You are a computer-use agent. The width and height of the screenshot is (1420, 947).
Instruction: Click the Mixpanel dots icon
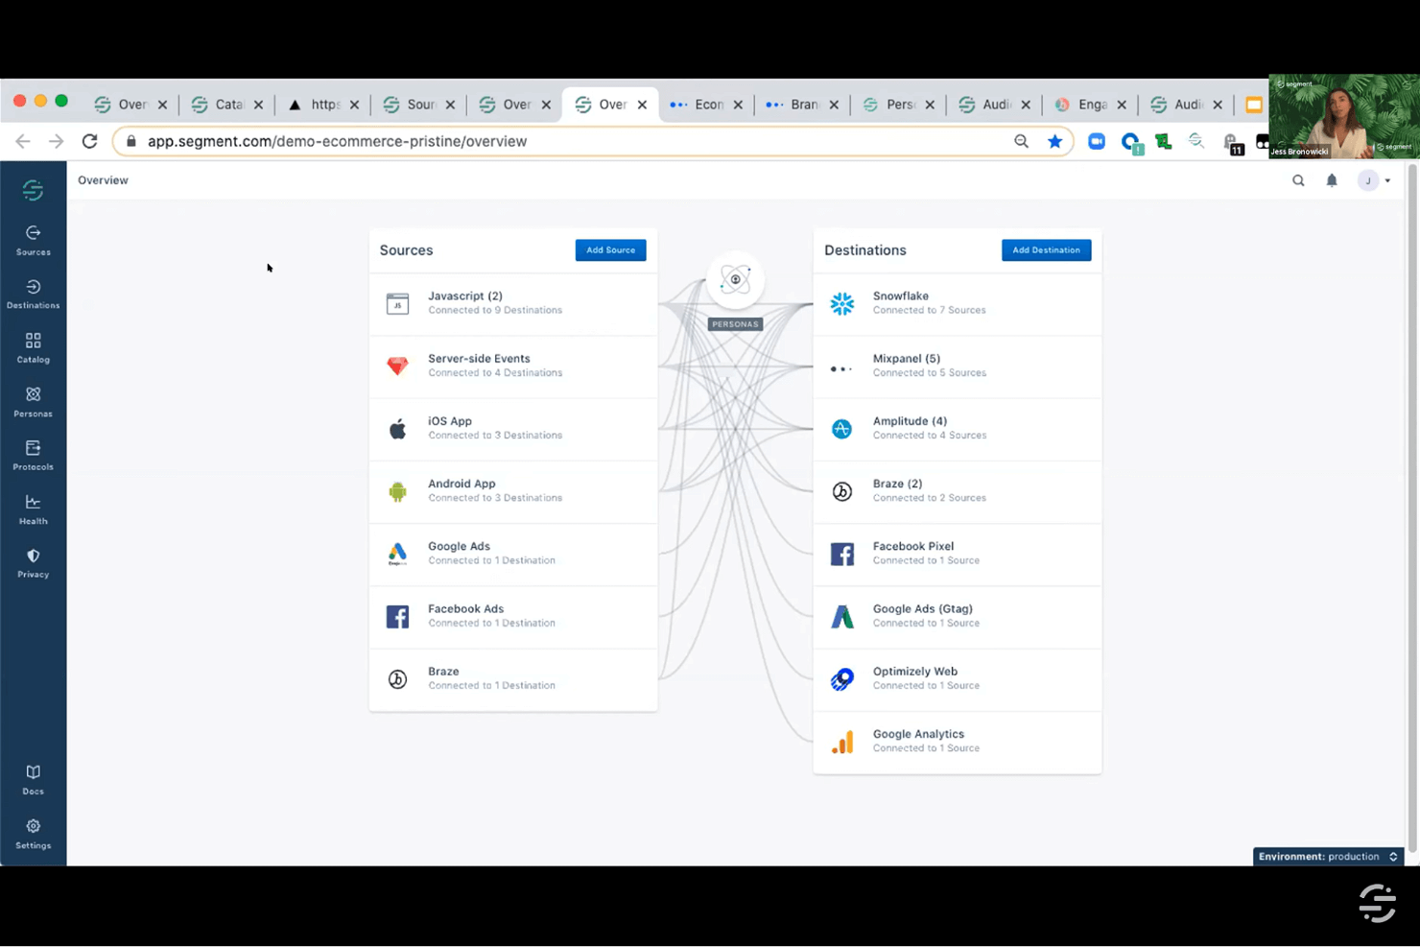tap(841, 368)
